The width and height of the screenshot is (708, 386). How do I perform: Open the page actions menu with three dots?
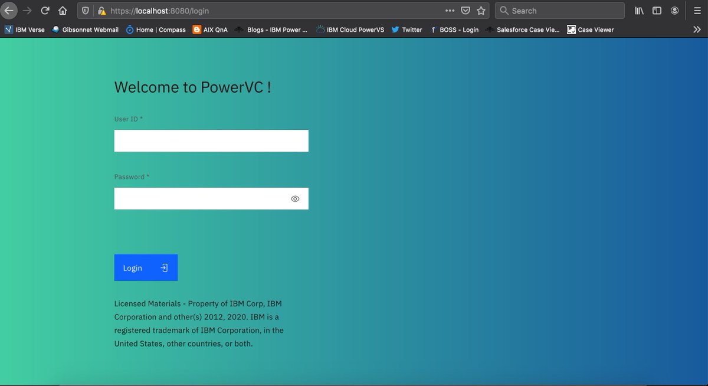(450, 11)
